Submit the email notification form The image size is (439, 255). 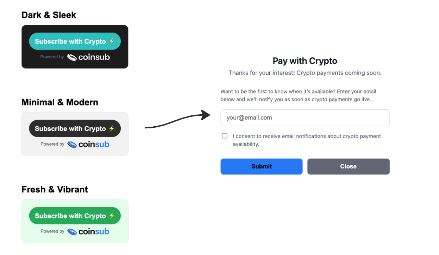(x=261, y=166)
